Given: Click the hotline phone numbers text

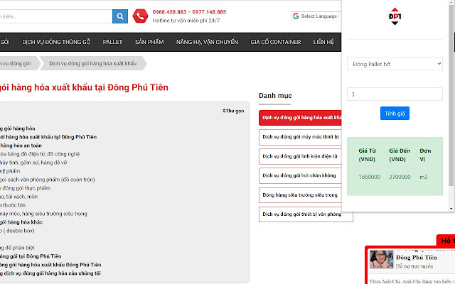Looking at the screenshot, I should 189,12.
